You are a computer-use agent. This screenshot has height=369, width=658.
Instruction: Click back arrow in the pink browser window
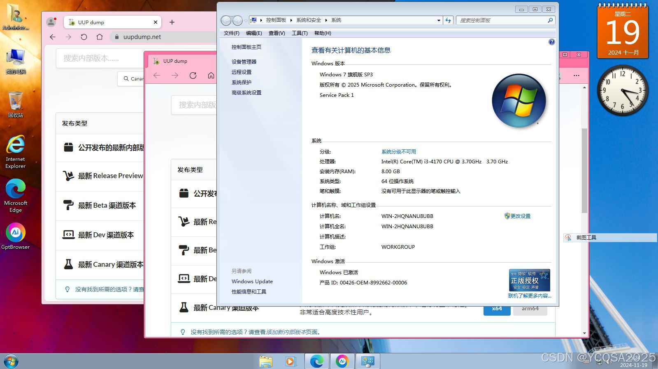(x=157, y=76)
